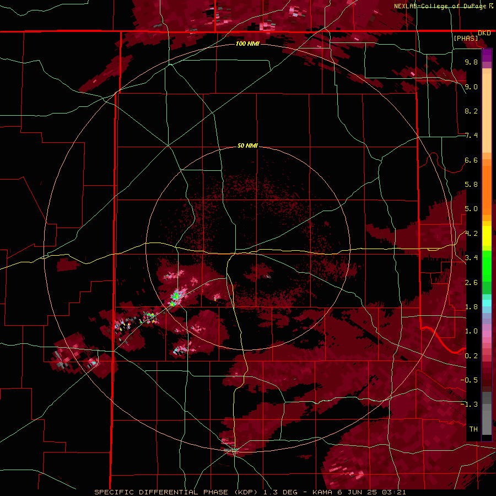
Task: Click the 1.0 scale value
Action: (471, 332)
